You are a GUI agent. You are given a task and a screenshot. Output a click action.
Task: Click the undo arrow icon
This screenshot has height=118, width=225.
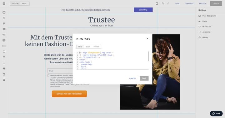click(x=162, y=3)
